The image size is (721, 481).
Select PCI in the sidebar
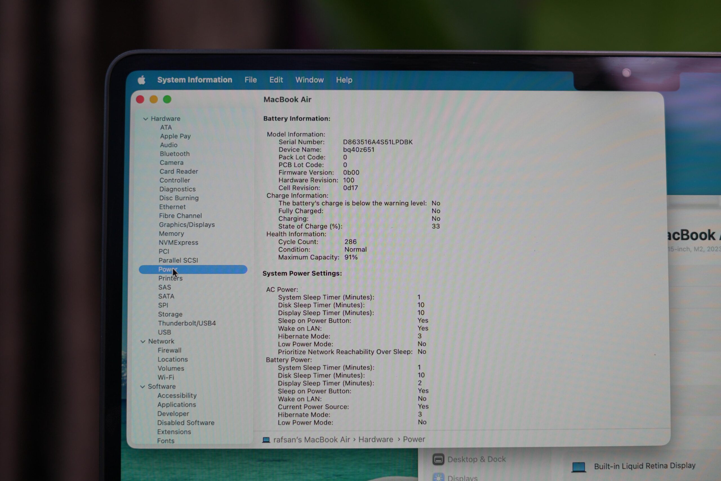164,251
